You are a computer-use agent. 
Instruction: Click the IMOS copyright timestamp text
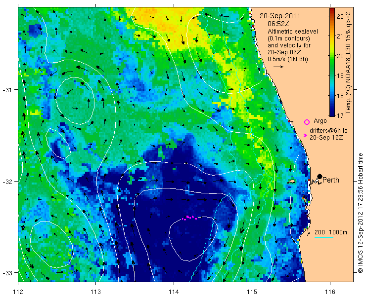tap(361, 213)
